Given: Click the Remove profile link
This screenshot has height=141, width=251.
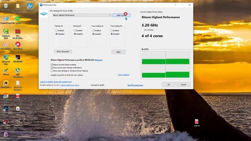Looking at the screenshot, I should pos(98,60).
